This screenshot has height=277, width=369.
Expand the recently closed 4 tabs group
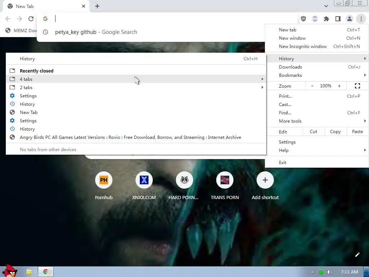tap(136, 79)
